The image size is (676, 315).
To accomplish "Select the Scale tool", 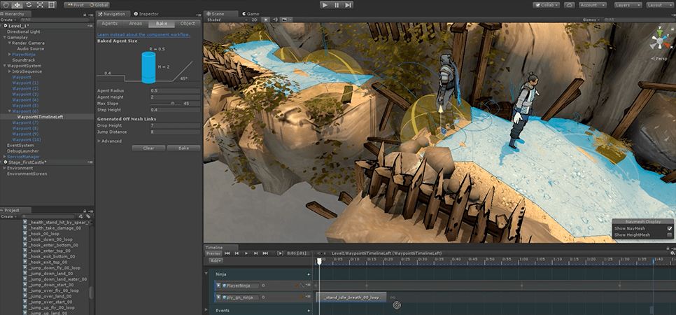I will coord(39,4).
